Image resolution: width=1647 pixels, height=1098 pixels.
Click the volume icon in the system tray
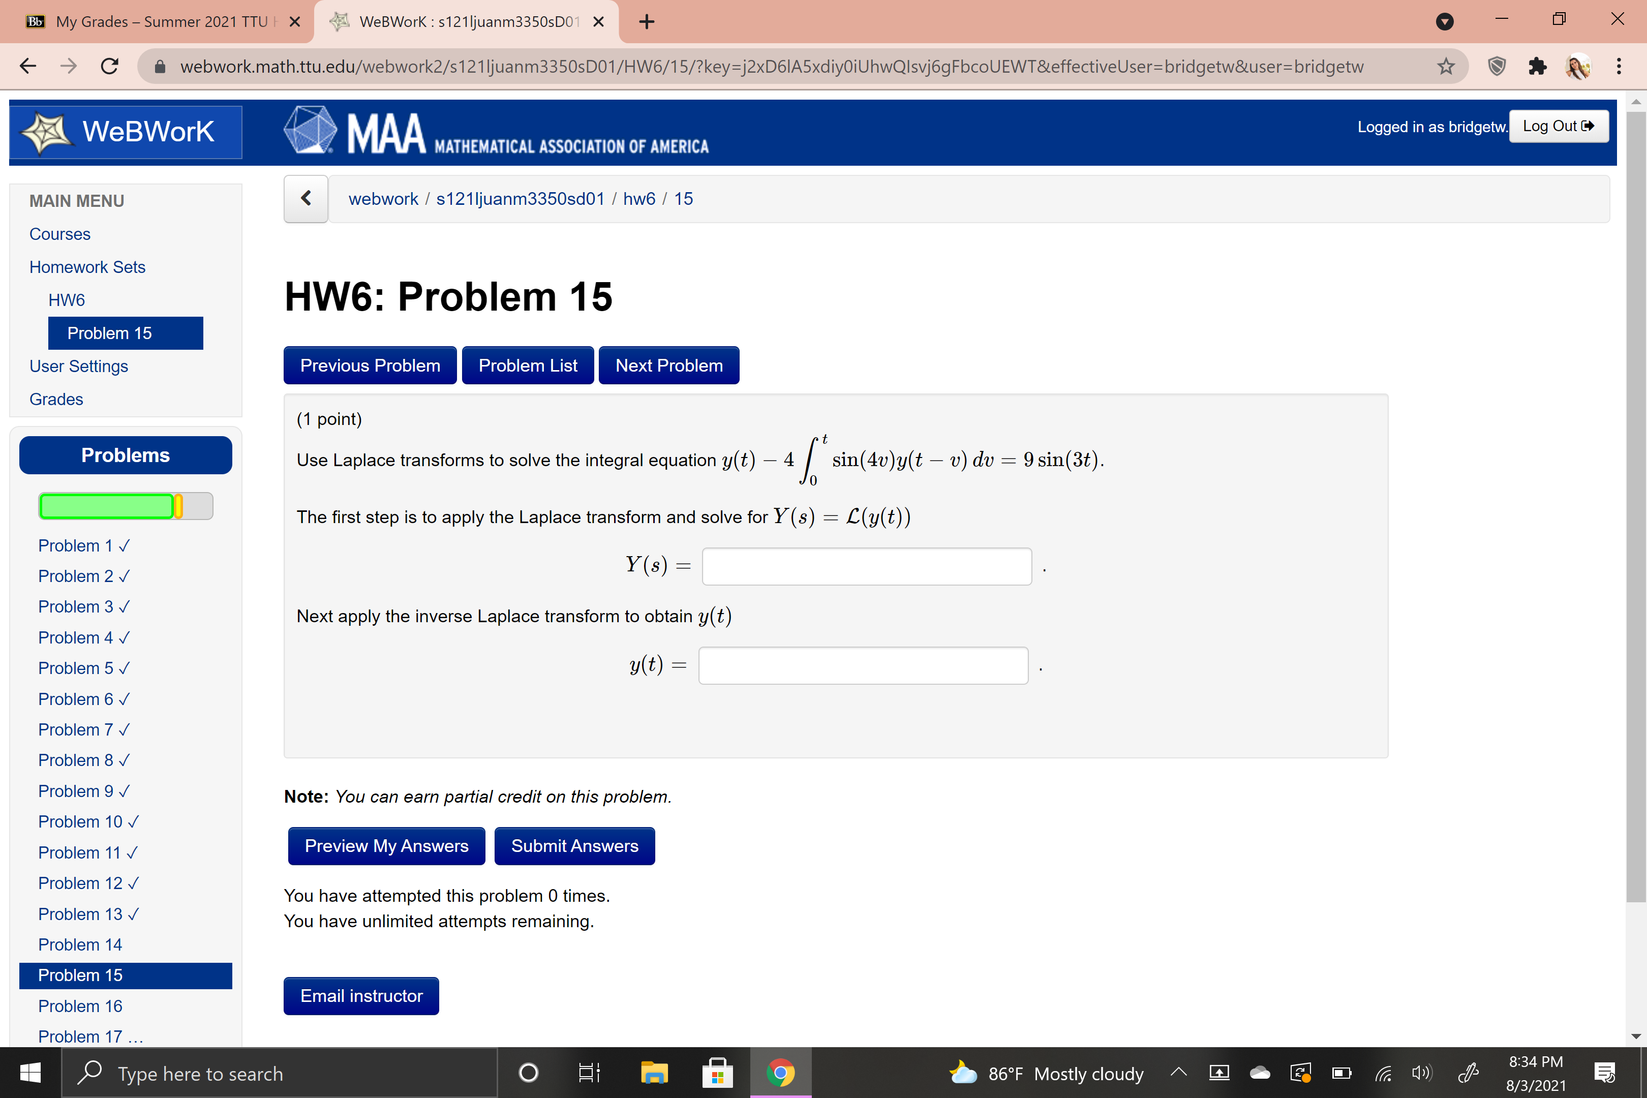click(x=1422, y=1073)
